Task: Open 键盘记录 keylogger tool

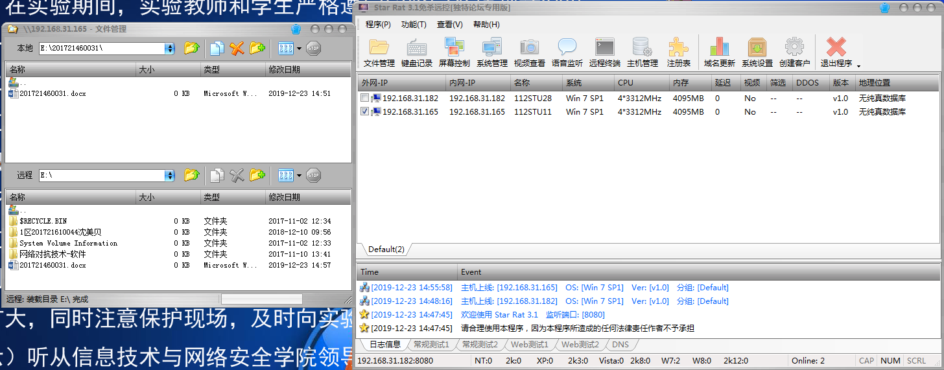Action: coord(417,53)
